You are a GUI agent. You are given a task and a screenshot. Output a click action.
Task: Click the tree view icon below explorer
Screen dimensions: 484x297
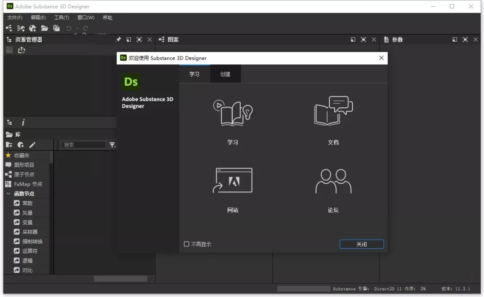(9, 122)
